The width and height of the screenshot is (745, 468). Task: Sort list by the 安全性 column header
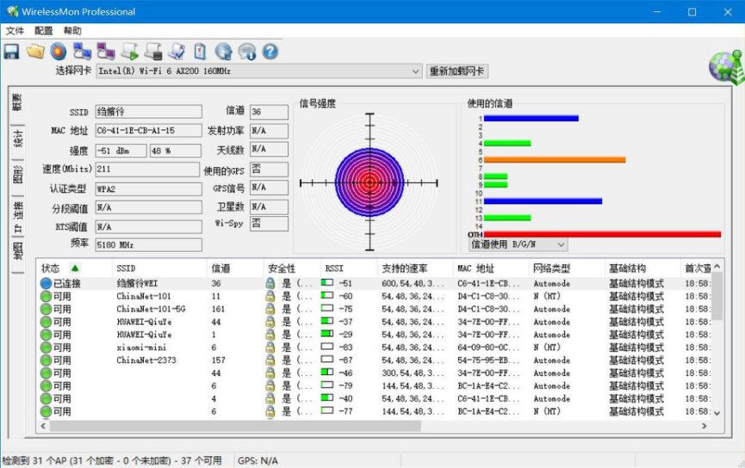[291, 268]
